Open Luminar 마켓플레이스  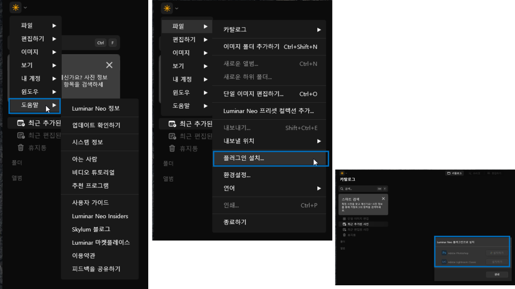100,242
